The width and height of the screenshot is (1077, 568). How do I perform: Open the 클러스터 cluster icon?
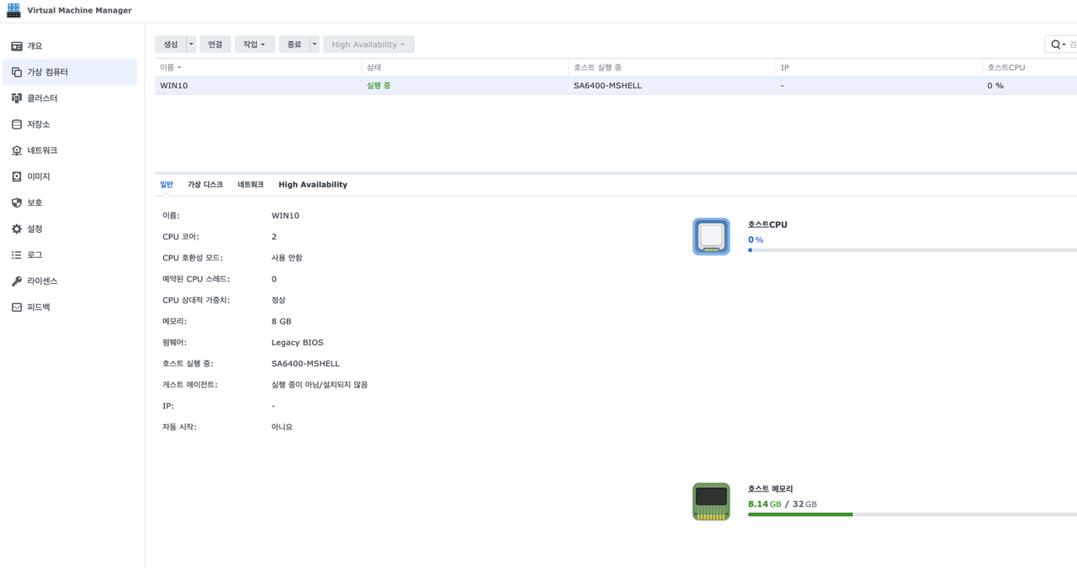click(x=17, y=98)
